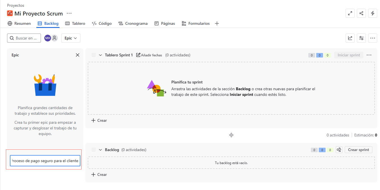
Task: Add a new tab with plus icon
Action: 217,23
